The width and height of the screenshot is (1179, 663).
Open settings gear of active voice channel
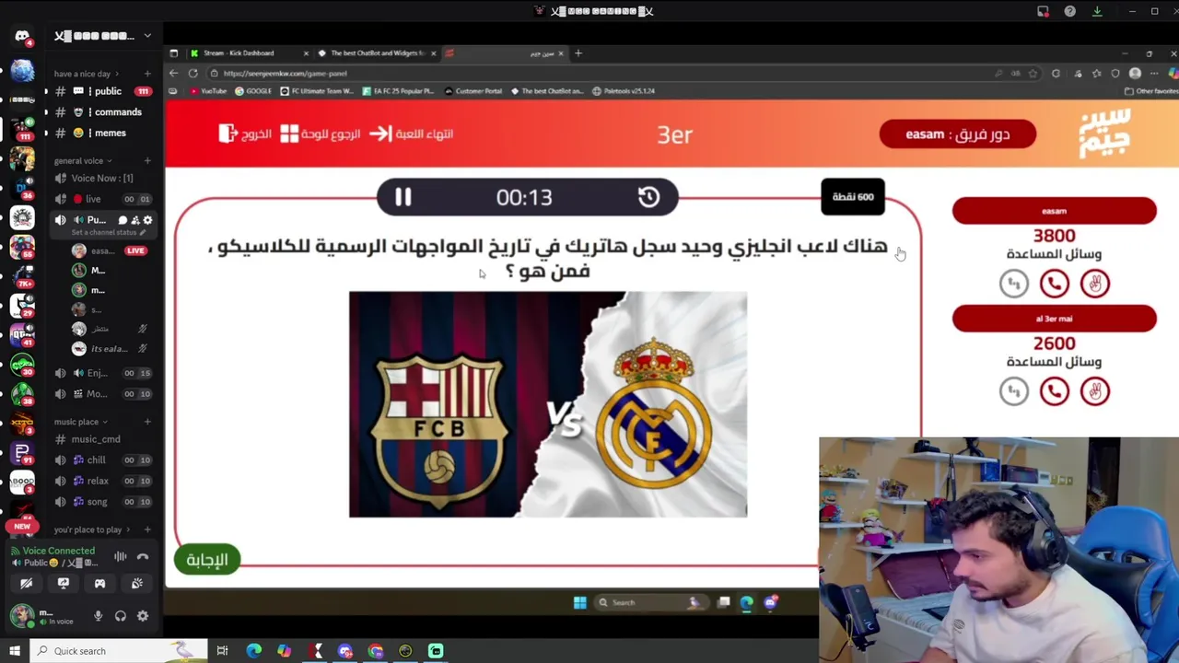tap(147, 220)
